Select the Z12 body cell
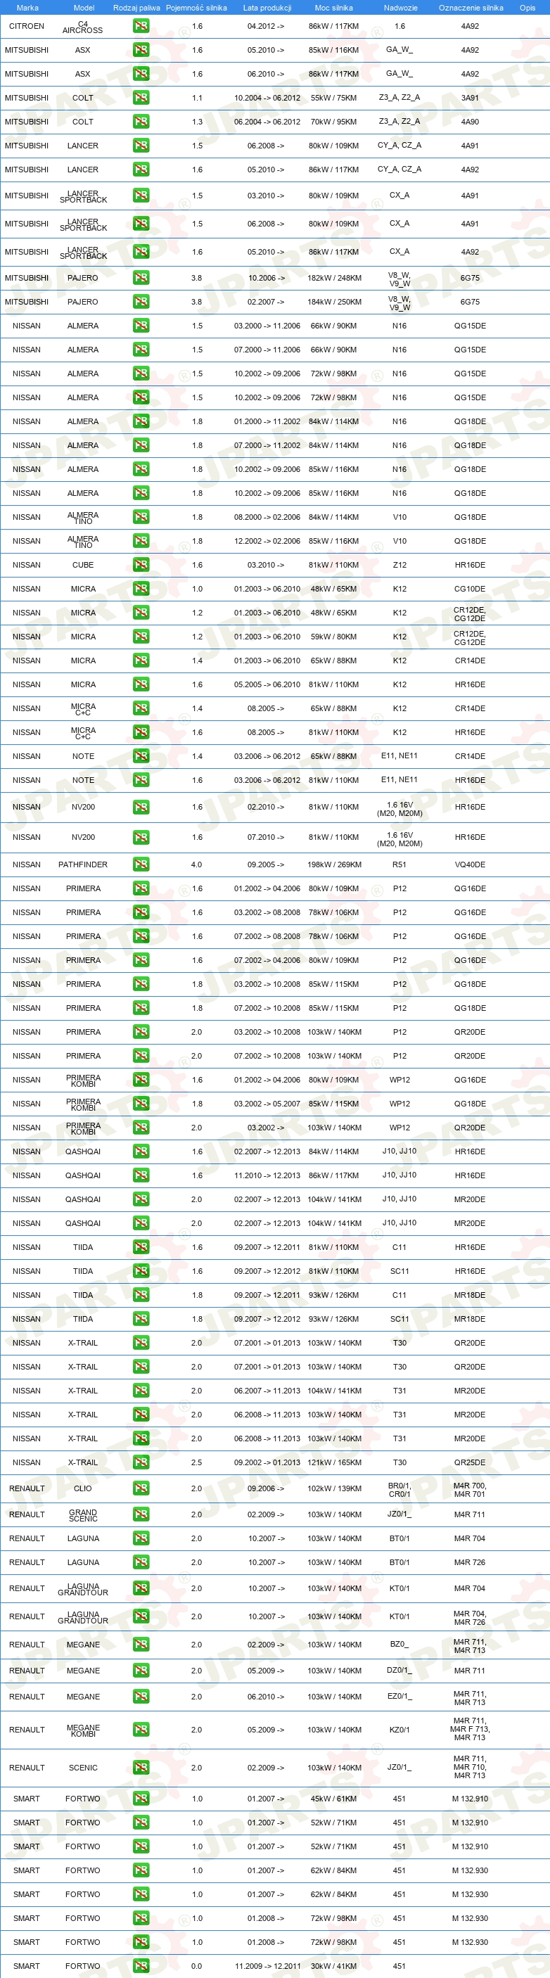 click(399, 564)
